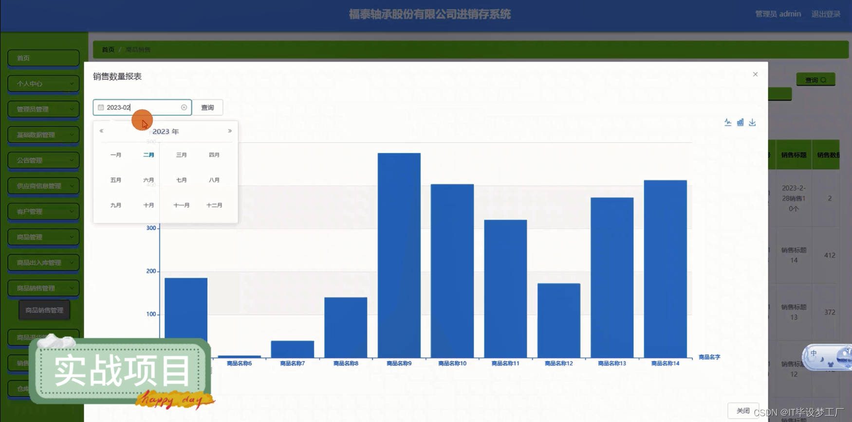Click 查询 button next to date field

(207, 107)
